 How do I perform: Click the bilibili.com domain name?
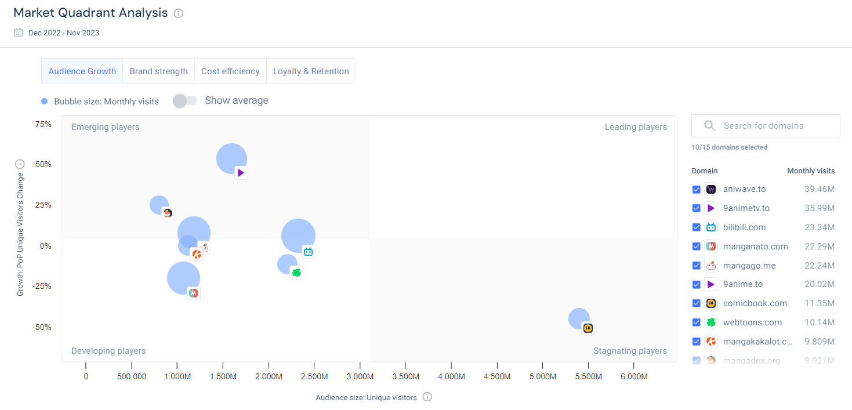pyautogui.click(x=745, y=227)
